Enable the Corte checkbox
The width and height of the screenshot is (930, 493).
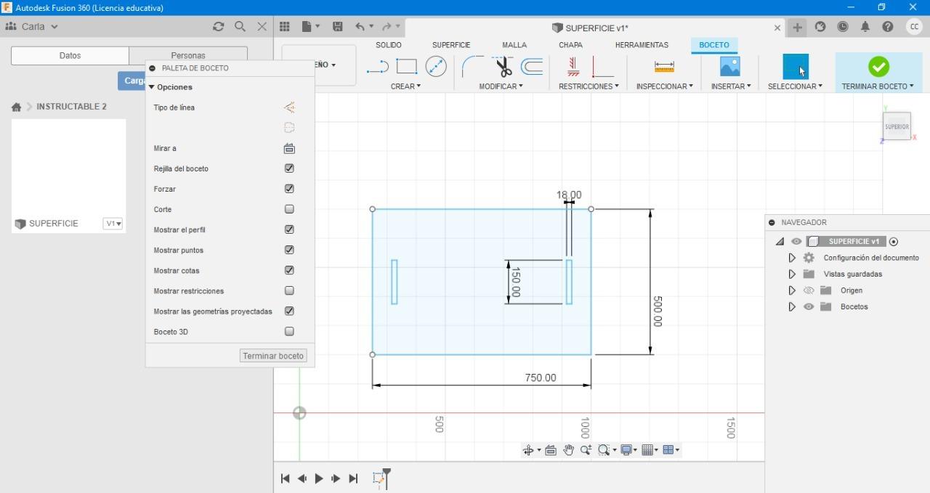pyautogui.click(x=289, y=209)
